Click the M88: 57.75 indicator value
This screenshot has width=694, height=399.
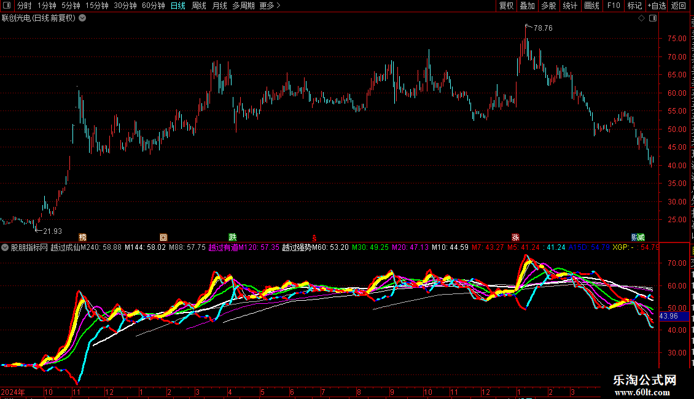click(x=187, y=247)
